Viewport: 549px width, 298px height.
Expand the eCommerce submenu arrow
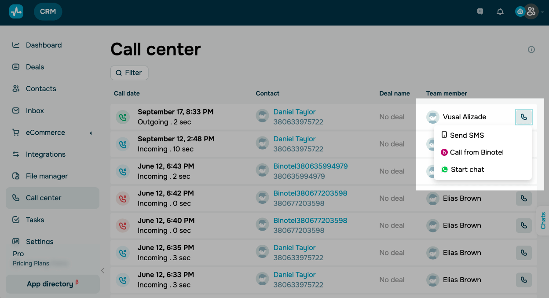coord(91,133)
